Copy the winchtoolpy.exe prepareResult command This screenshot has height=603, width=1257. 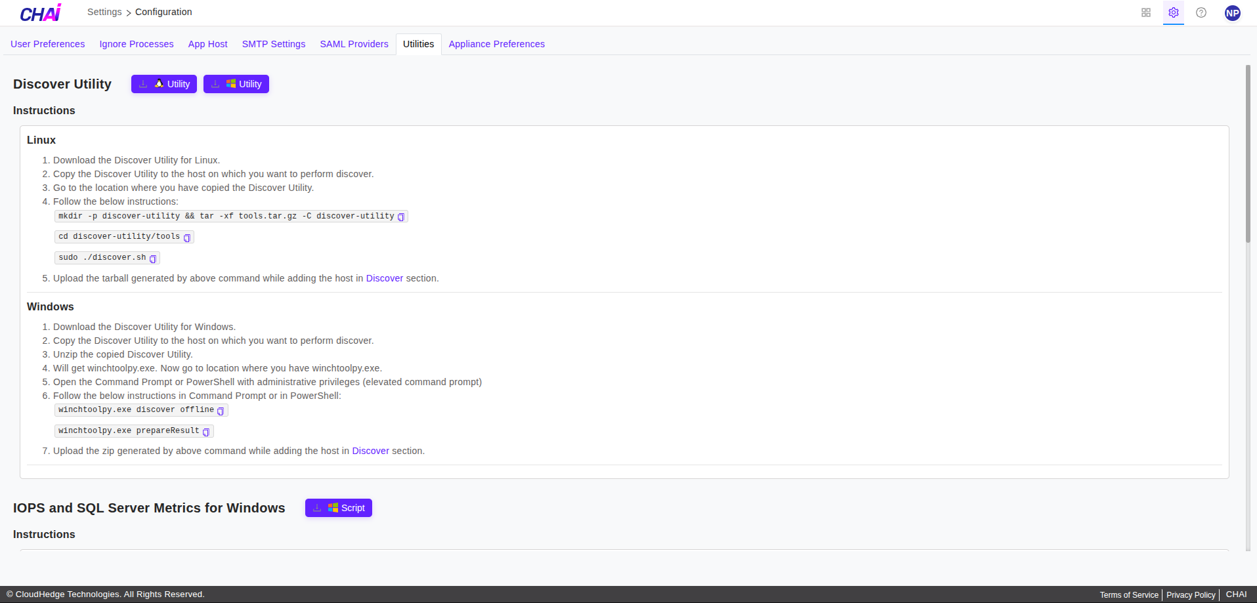coord(206,432)
